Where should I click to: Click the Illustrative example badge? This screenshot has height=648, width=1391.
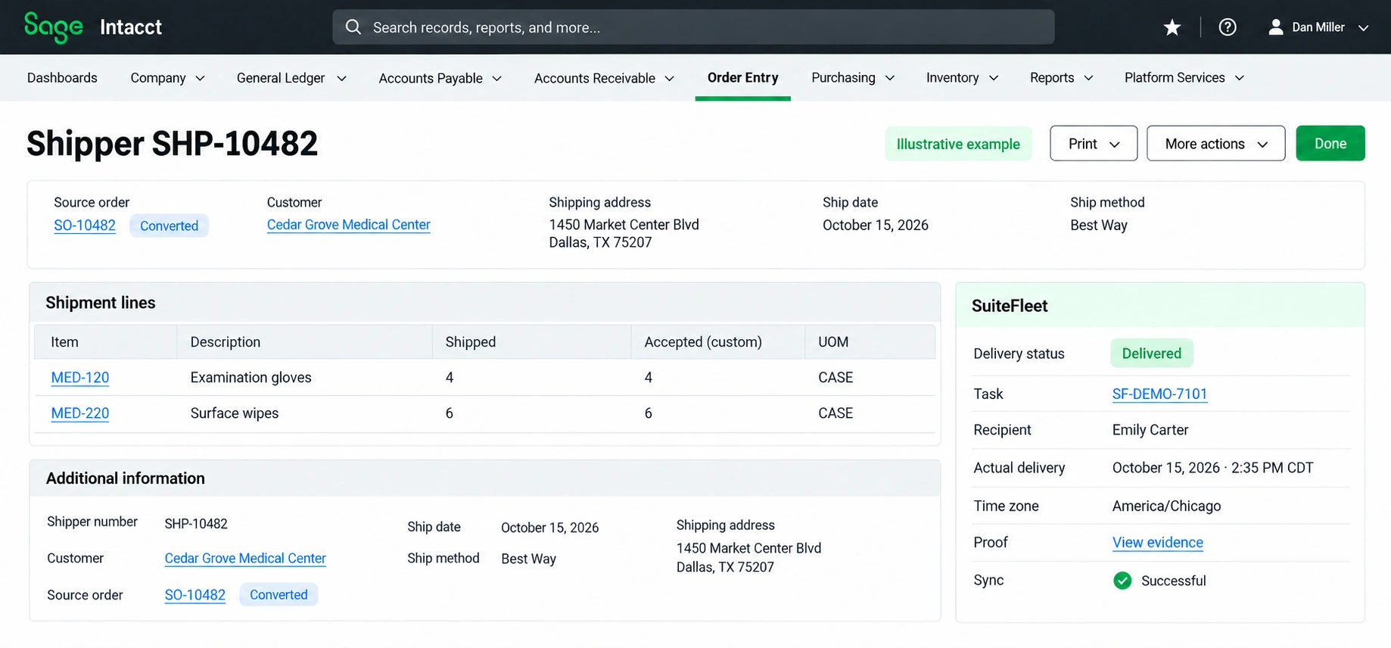[x=958, y=144]
